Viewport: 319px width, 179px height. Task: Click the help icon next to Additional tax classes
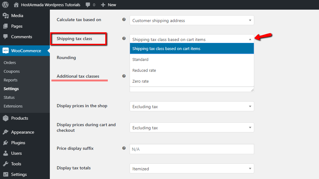point(124,76)
